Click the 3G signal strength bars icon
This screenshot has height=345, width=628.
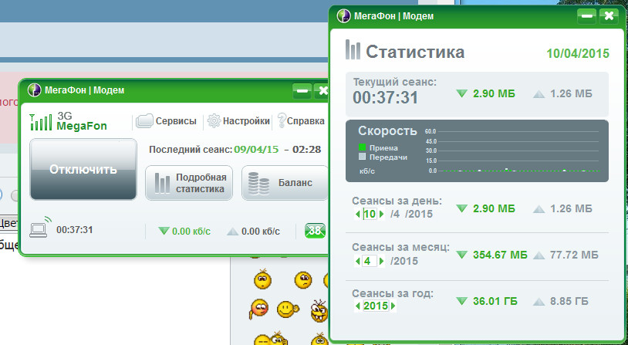tap(36, 122)
